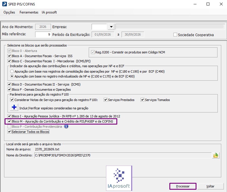Image resolution: width=227 pixels, height=192 pixels.
Task: Open the Ferramentas menu
Action: pos(29,12)
